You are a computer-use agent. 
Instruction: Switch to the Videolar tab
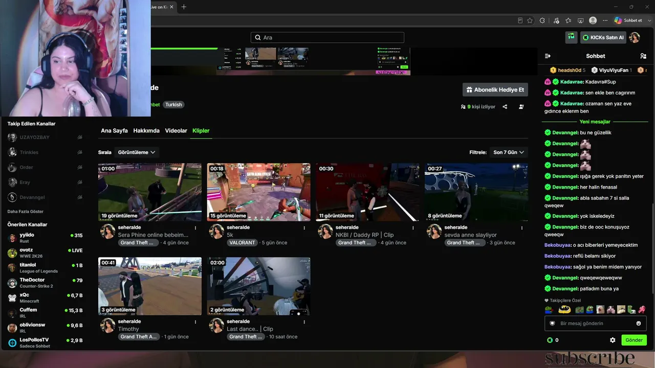coord(176,131)
